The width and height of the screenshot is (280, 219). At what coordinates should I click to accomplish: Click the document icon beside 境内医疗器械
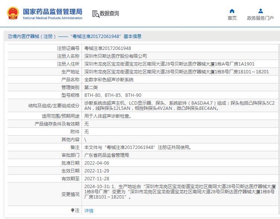(x=10, y=36)
